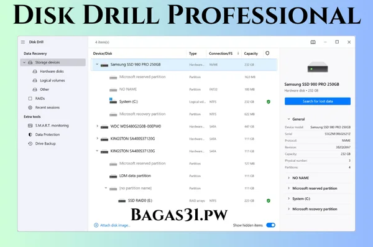Screen dimensions: 373x247
Task: Select the SSD RAID0 (E:) row
Action: tap(184, 201)
